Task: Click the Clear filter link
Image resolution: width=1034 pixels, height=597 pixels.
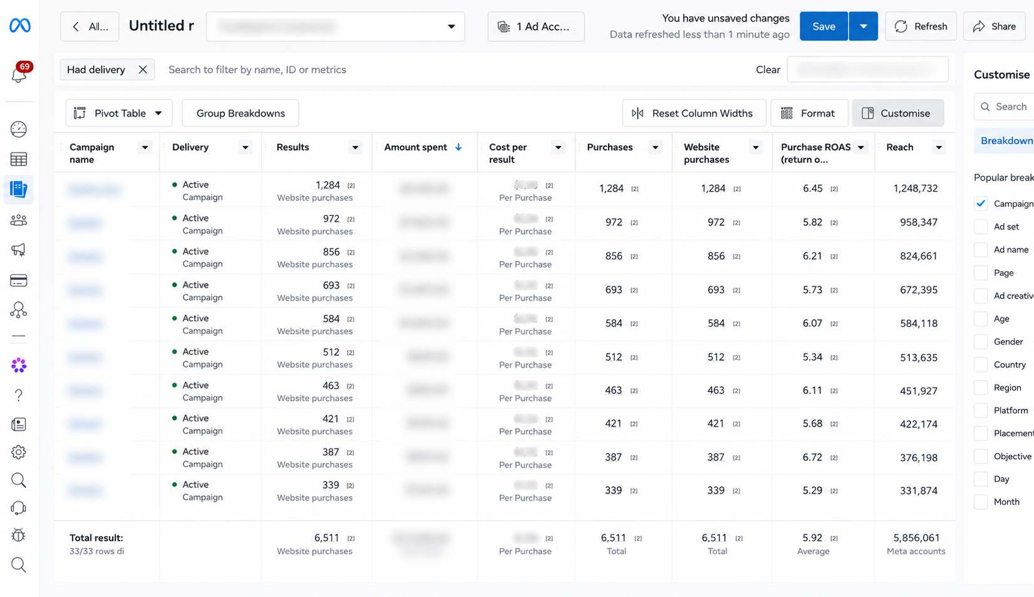Action: coord(768,70)
